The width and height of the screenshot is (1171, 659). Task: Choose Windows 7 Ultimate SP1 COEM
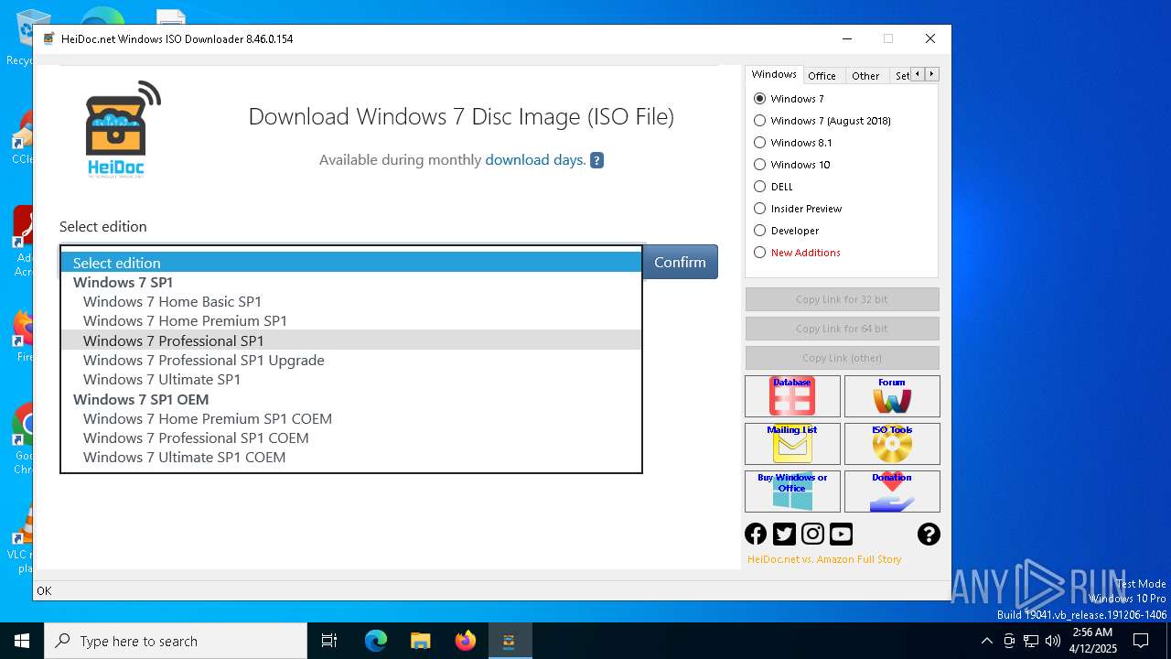tap(351, 457)
